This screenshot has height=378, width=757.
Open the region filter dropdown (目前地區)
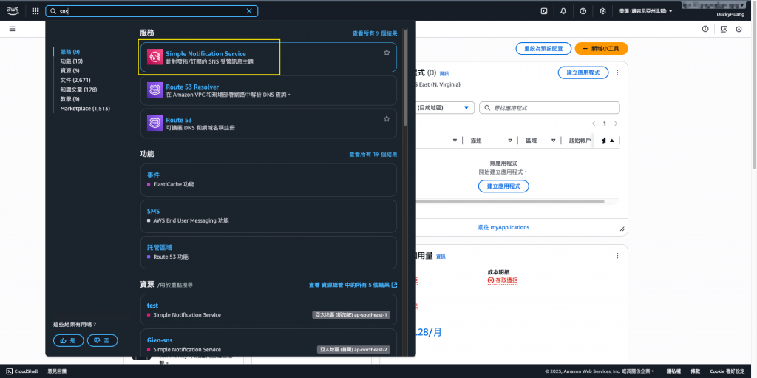coord(444,108)
